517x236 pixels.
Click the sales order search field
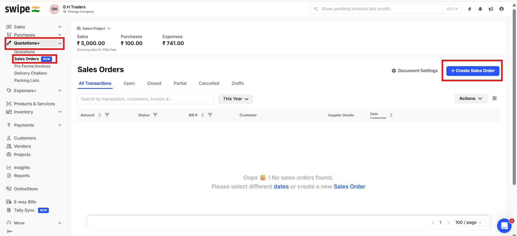(146, 99)
